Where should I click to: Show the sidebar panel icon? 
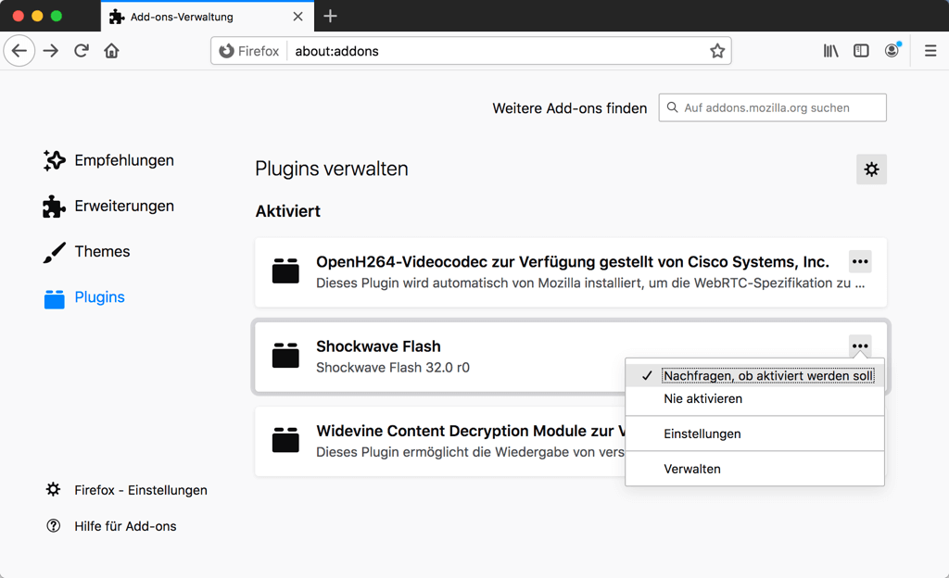(861, 51)
